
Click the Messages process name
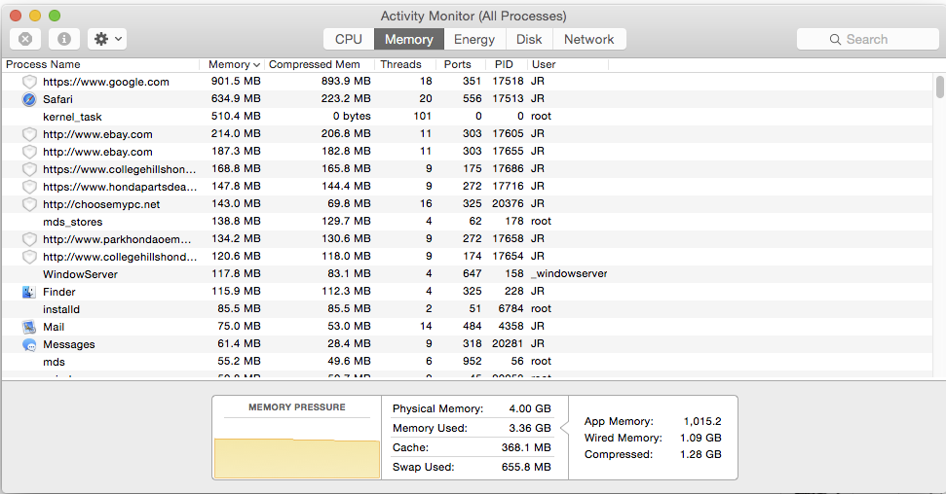point(69,344)
